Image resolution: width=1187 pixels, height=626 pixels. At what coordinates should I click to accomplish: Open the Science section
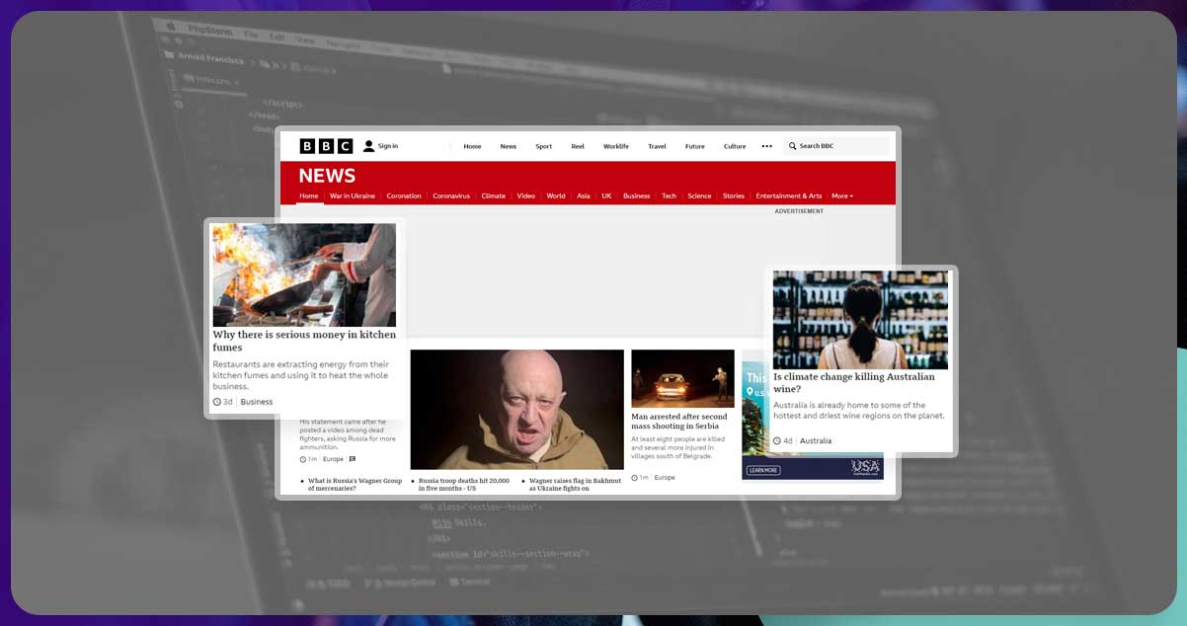(x=699, y=196)
